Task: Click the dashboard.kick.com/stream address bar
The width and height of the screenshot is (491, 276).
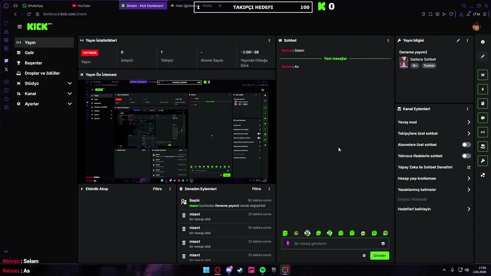Action: (x=64, y=14)
